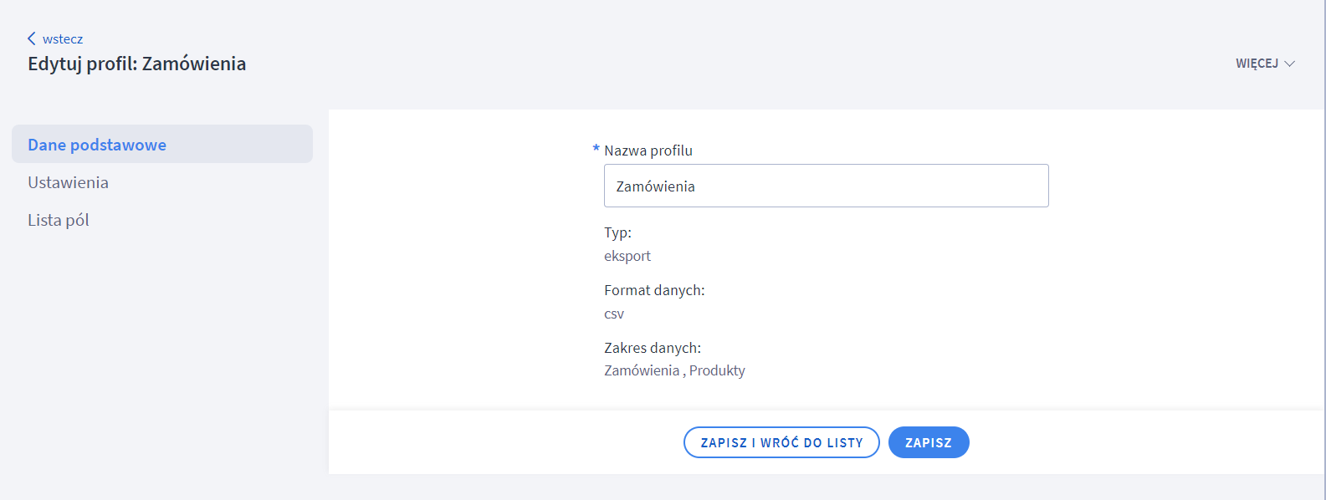
Task: Click Produkty in the data range values
Action: click(x=717, y=370)
